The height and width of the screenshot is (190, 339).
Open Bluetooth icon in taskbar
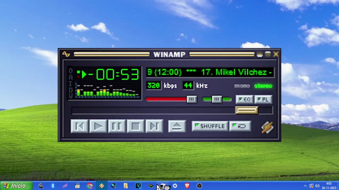point(53,186)
